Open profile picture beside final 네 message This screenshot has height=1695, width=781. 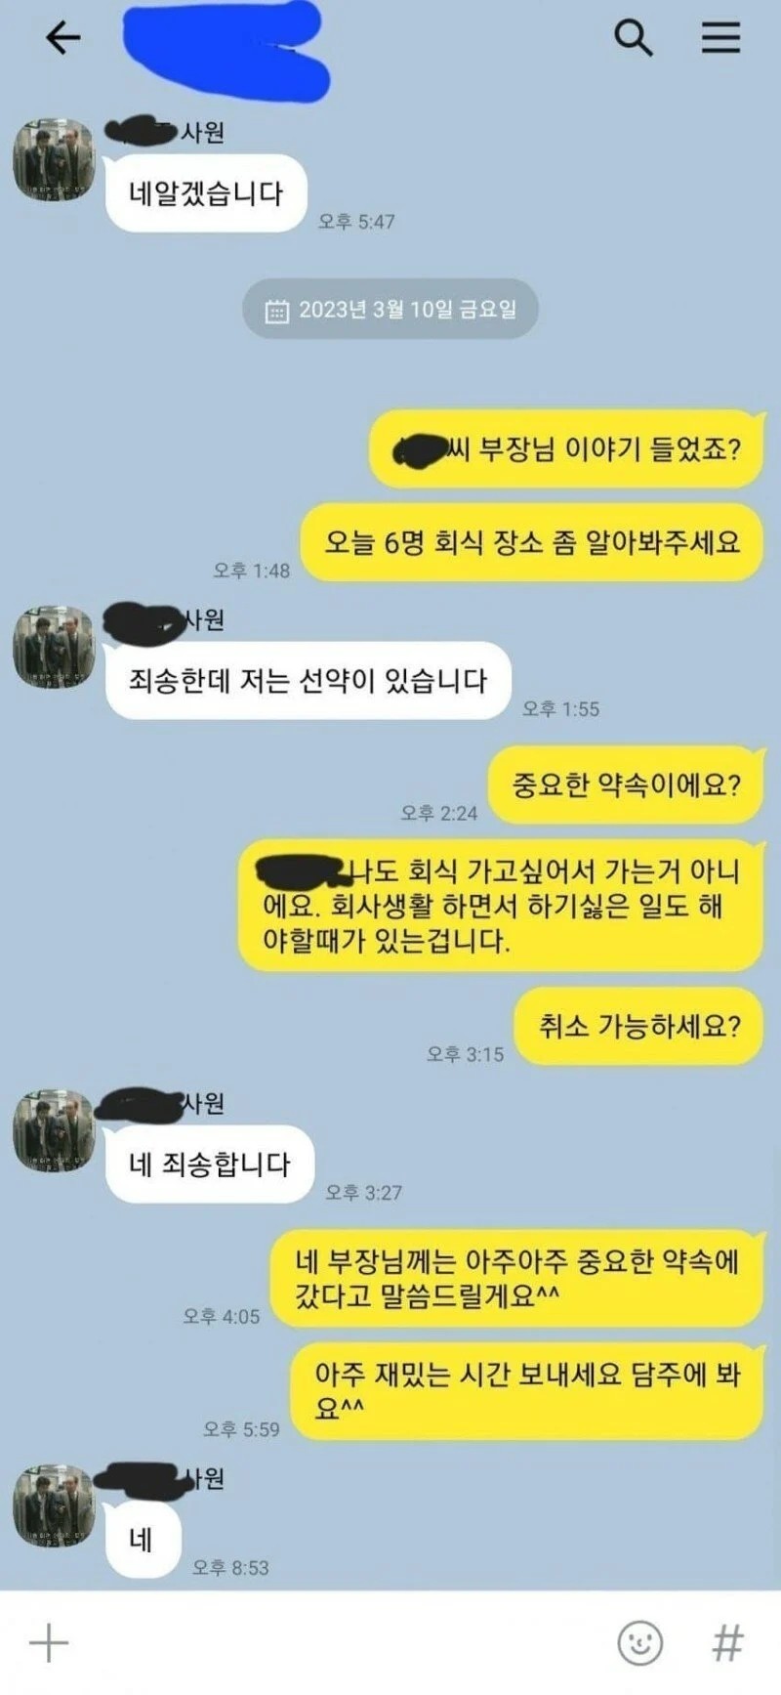54,1505
